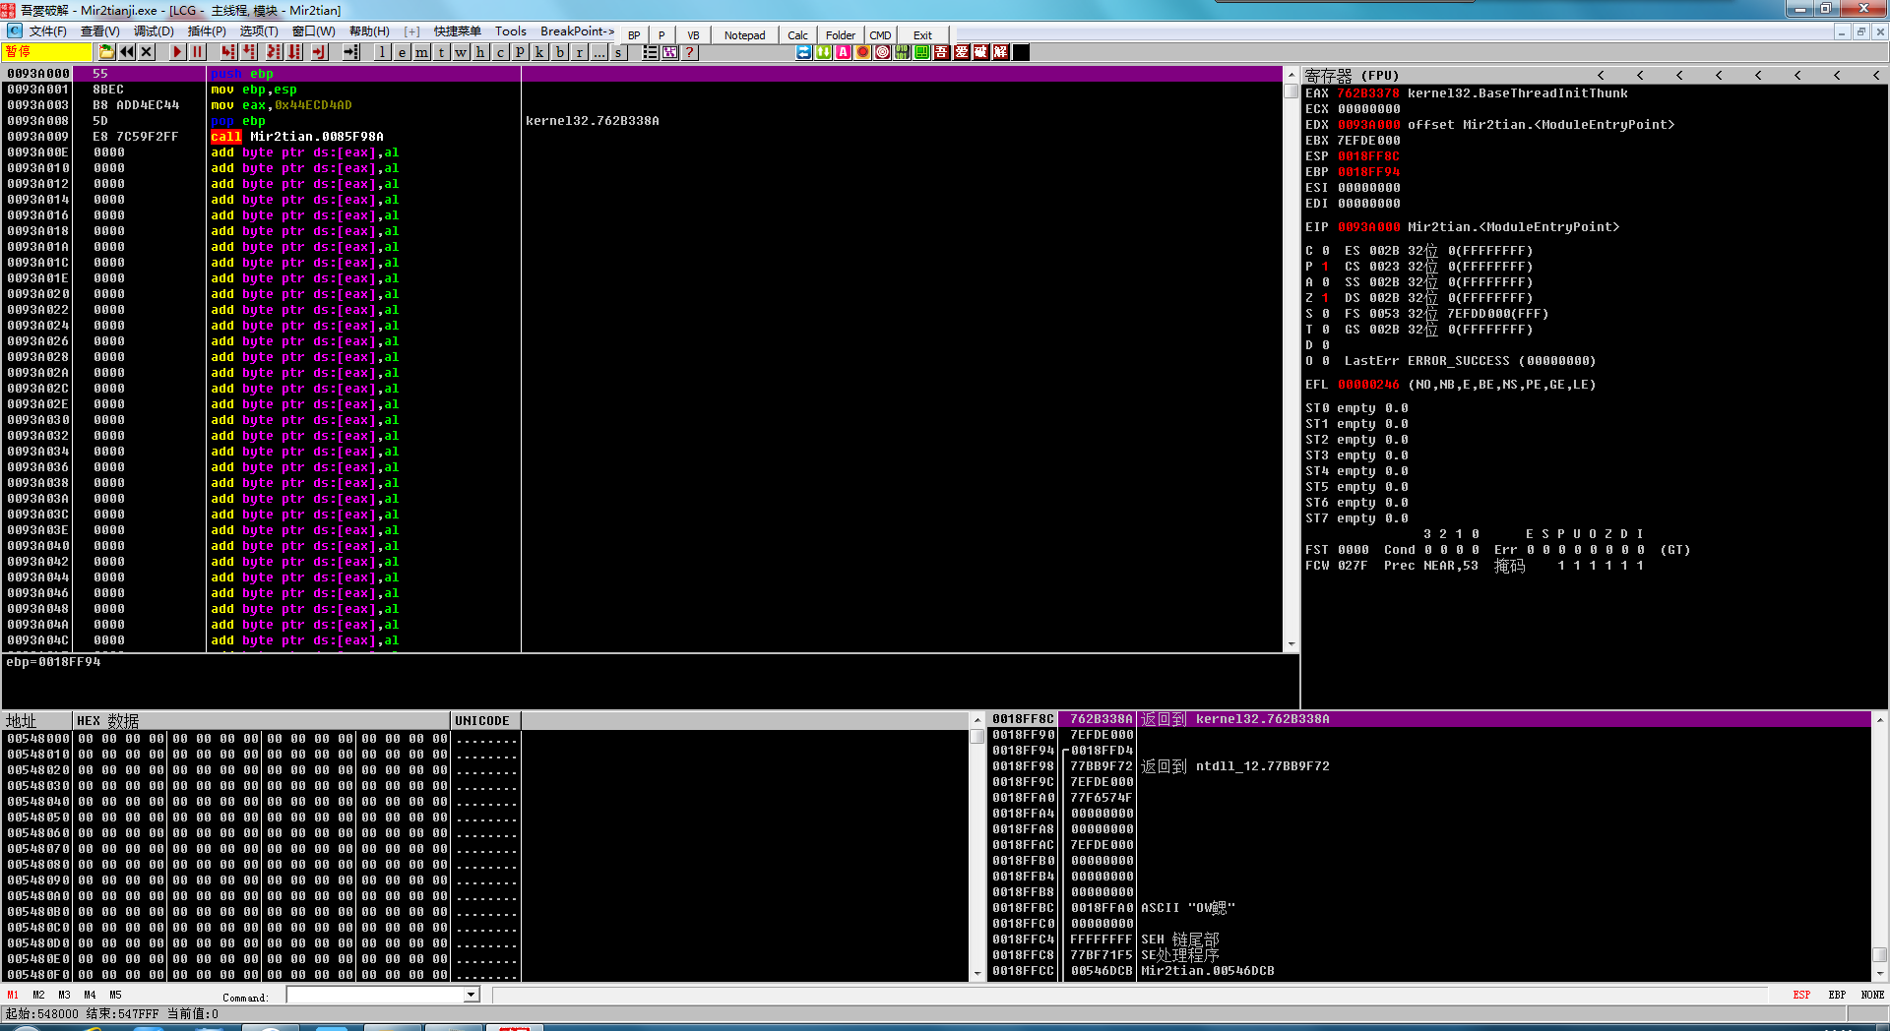Open Breakpoints window with the b button
The height and width of the screenshot is (1031, 1890).
click(559, 52)
